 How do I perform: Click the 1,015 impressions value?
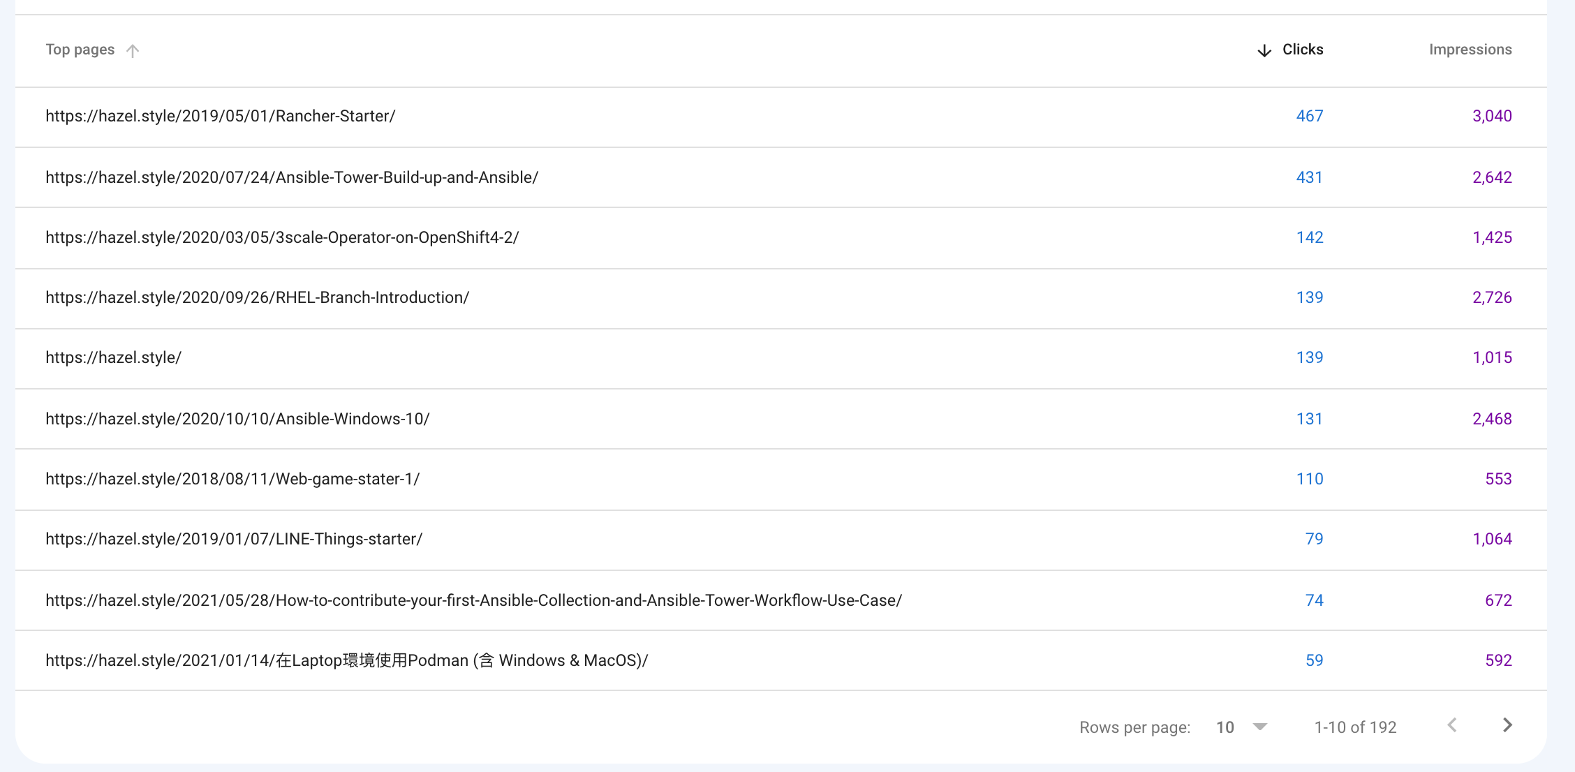coord(1492,357)
